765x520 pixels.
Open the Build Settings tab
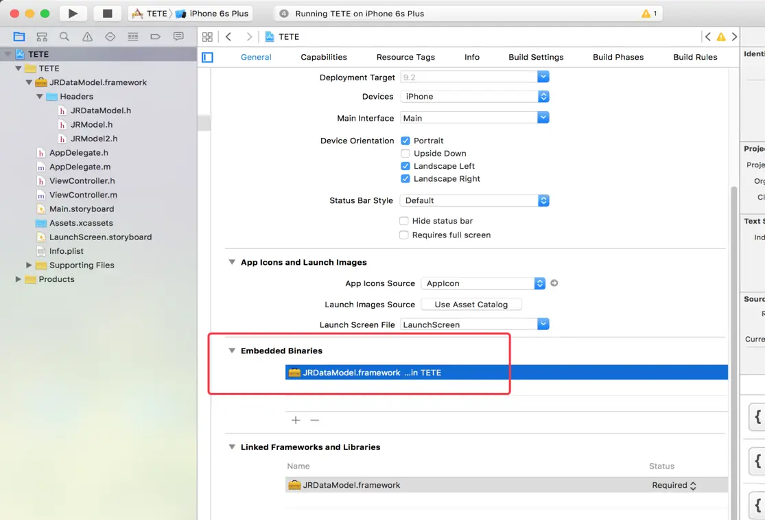536,57
